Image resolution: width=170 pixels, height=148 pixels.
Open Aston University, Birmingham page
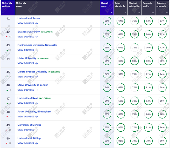(x=34, y=111)
